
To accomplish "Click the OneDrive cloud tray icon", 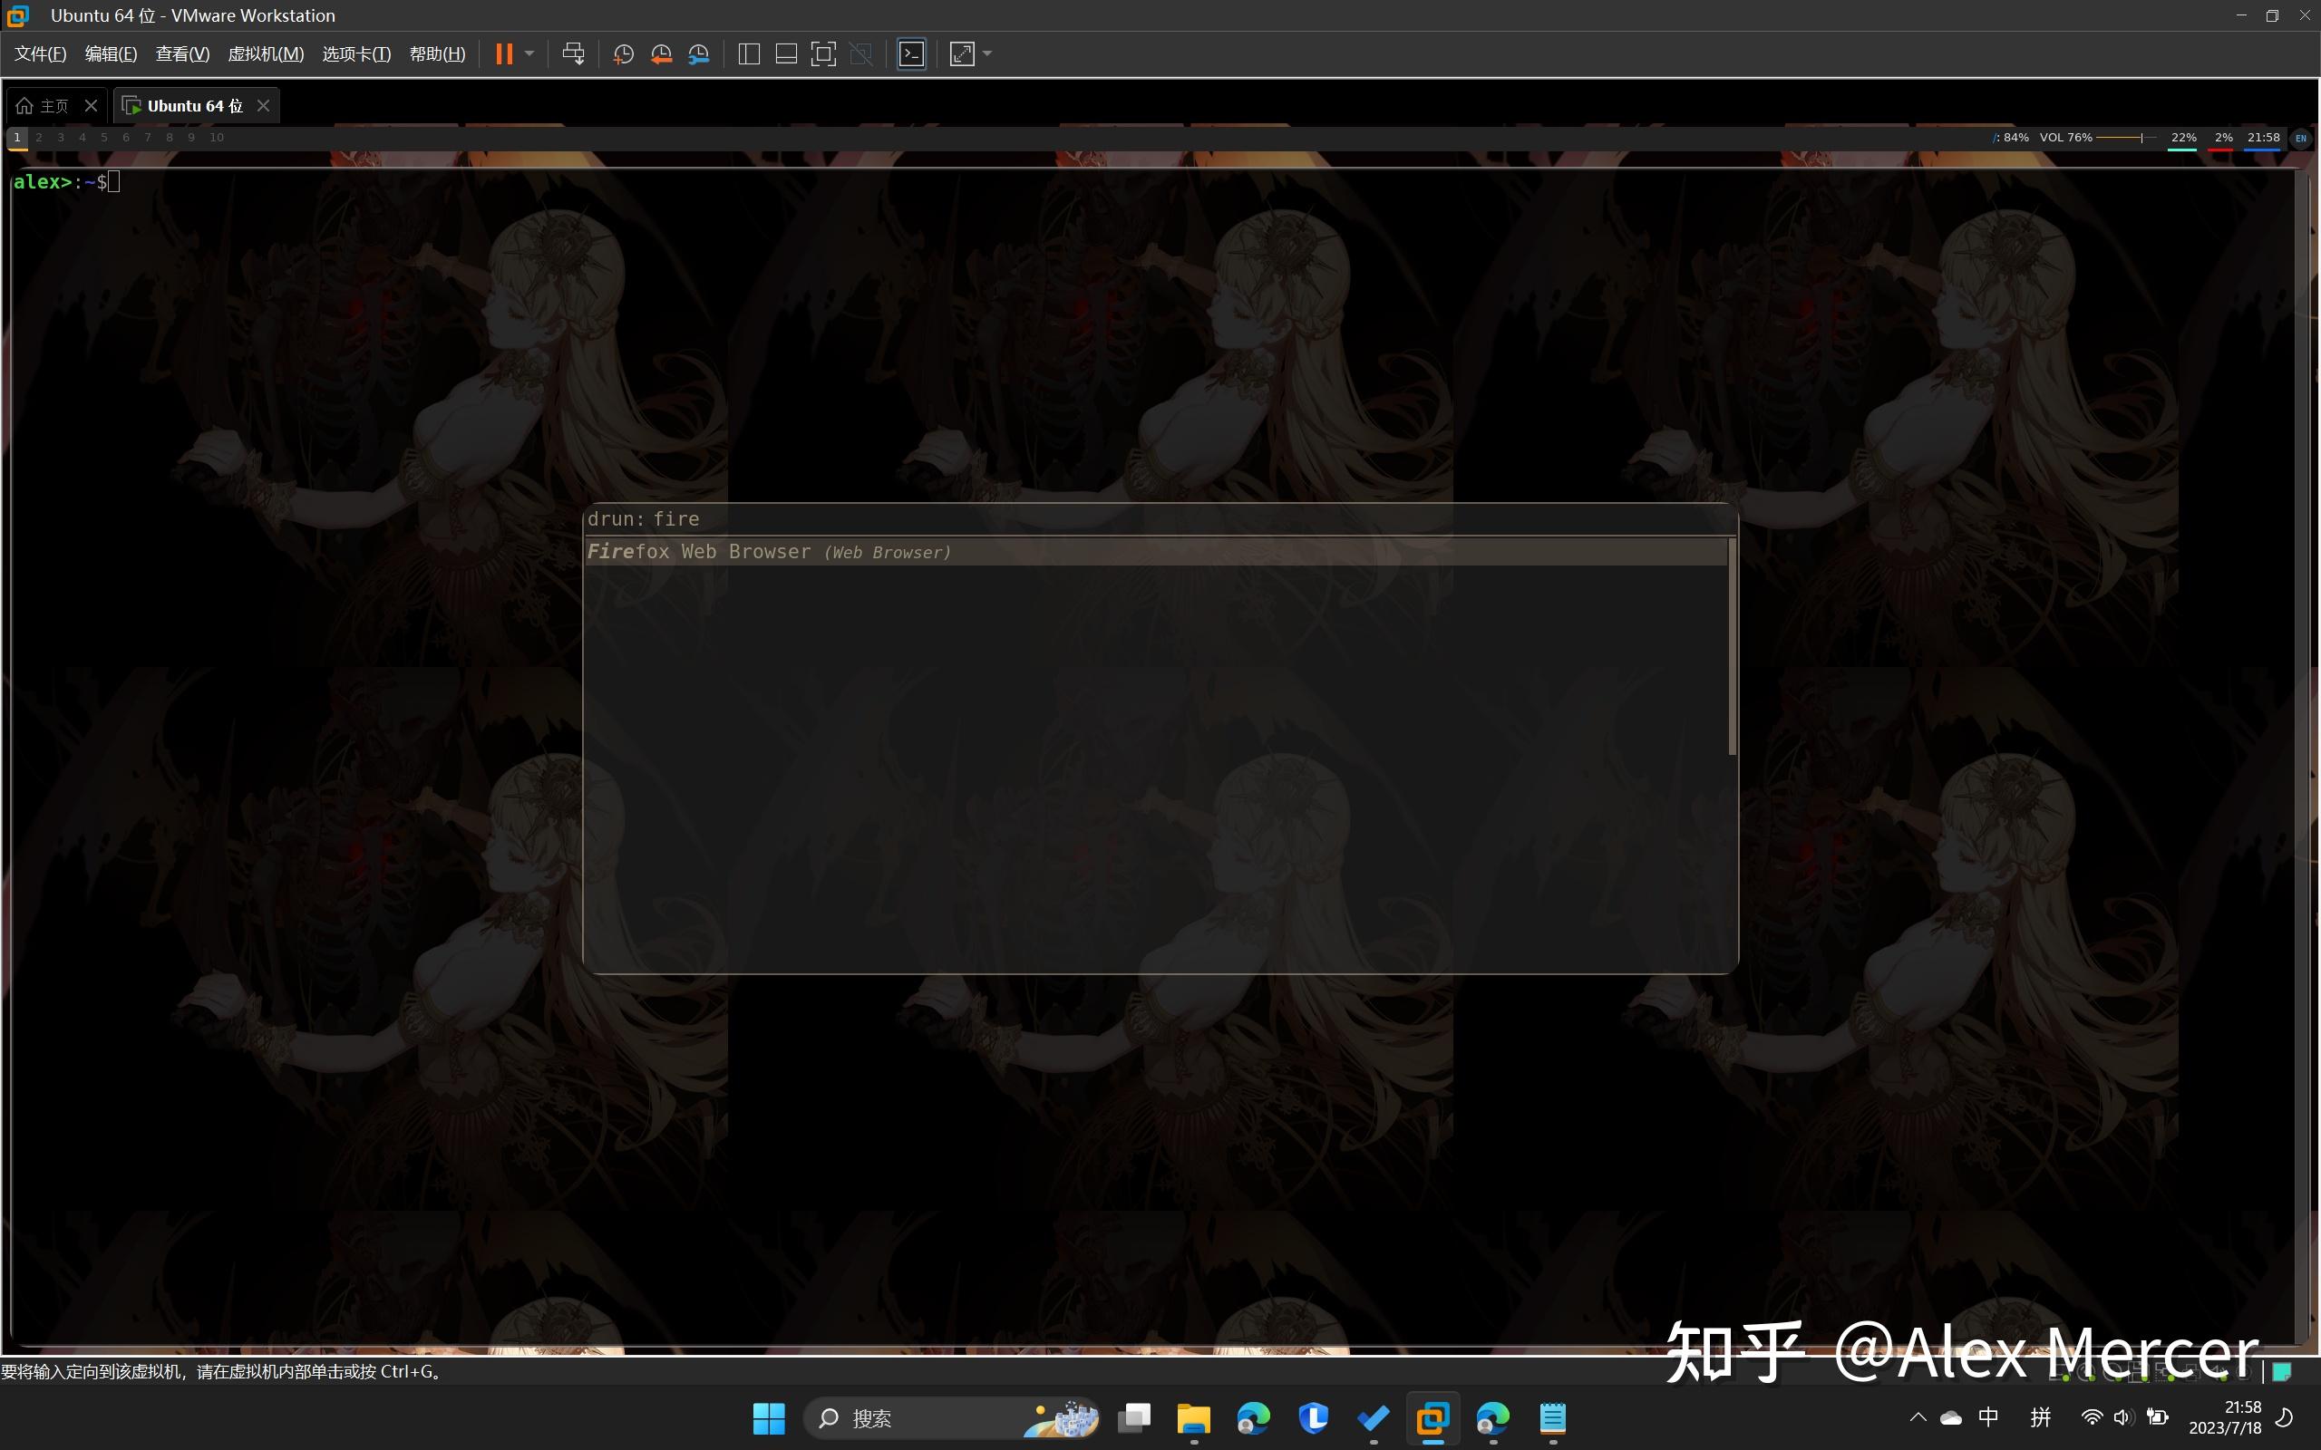I will click(1951, 1417).
